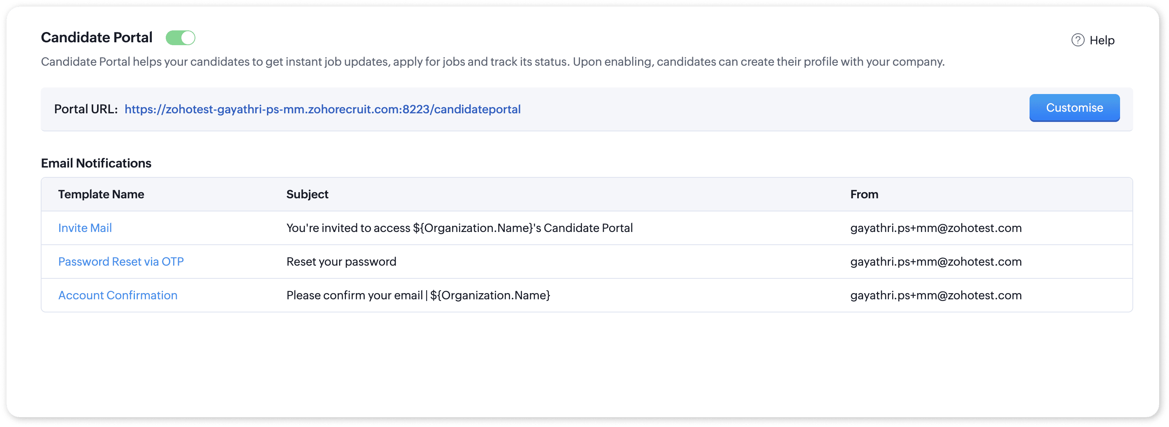
Task: Click the Customise button
Action: coord(1074,108)
